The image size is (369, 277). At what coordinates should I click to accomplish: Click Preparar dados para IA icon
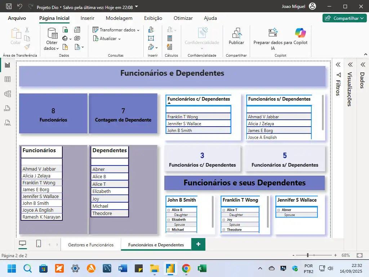(x=273, y=32)
